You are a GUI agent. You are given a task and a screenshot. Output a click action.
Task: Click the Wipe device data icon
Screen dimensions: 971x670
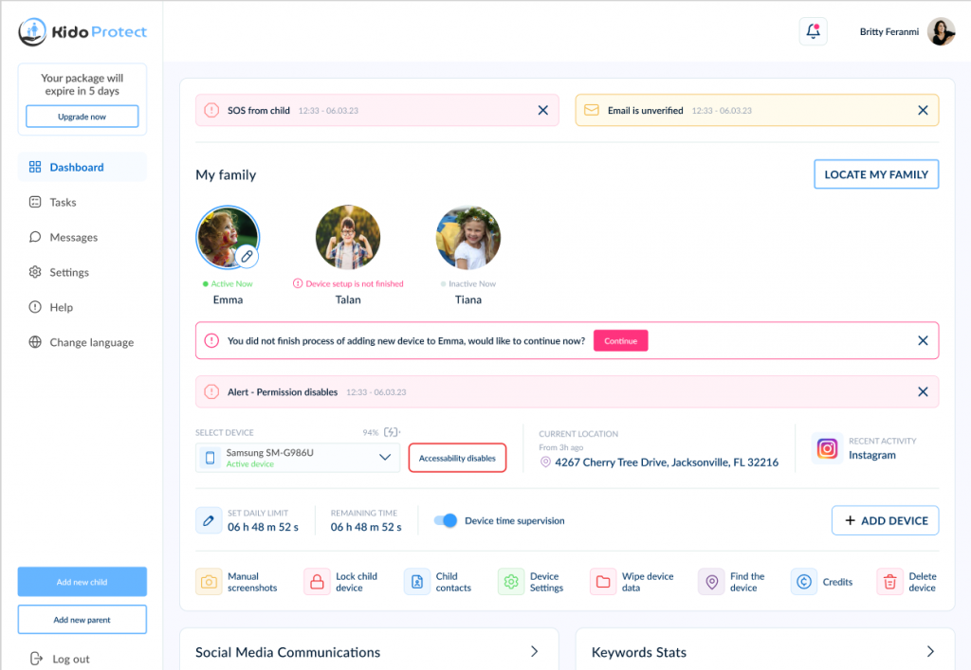coord(603,582)
